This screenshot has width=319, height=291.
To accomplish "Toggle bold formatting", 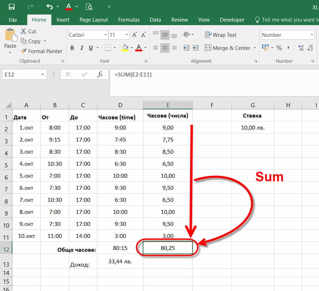I will [72, 48].
